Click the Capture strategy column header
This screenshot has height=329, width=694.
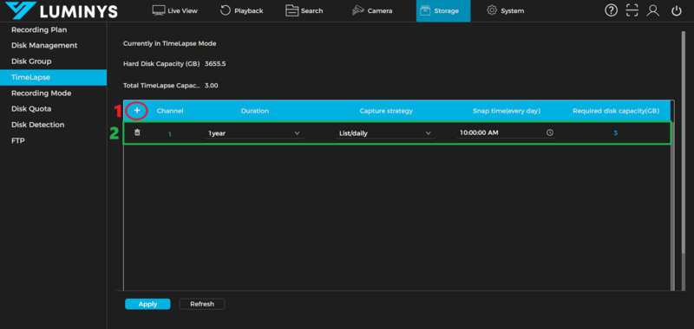(386, 111)
